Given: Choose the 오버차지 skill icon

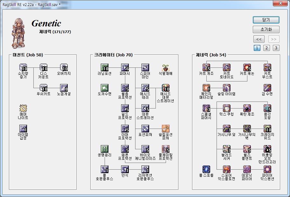Looking at the screenshot, I should [64, 67].
